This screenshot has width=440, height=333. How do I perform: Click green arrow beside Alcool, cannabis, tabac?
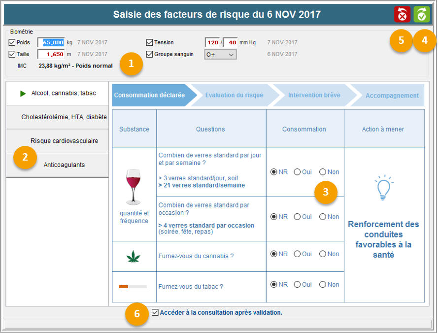point(23,93)
